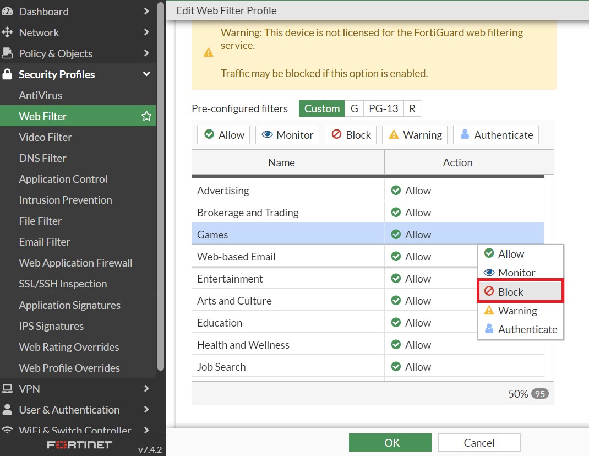Expand the Network menu chevron
Image resolution: width=589 pixels, height=456 pixels.
click(x=146, y=32)
